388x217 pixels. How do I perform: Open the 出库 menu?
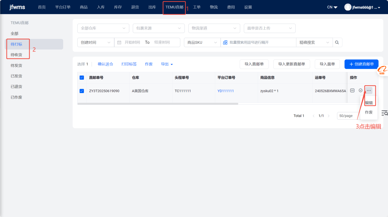tap(152, 7)
